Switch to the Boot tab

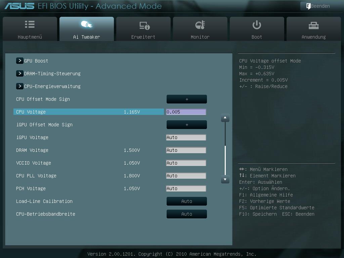click(257, 29)
